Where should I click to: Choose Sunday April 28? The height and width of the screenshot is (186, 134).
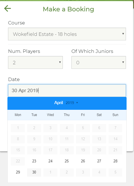115,161
